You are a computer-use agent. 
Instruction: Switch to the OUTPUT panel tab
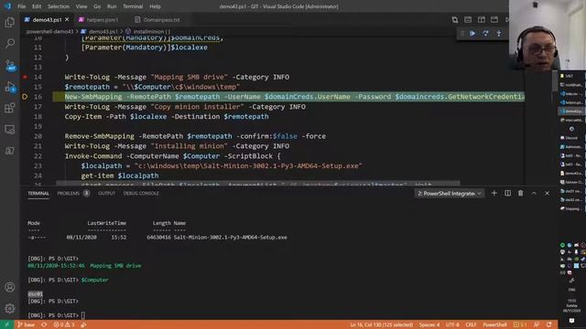106,193
